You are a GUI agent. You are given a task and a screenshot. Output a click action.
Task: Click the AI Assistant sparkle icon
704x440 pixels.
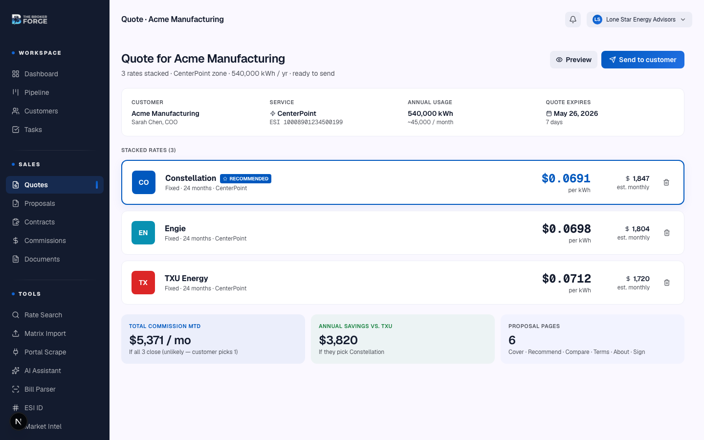(x=16, y=371)
